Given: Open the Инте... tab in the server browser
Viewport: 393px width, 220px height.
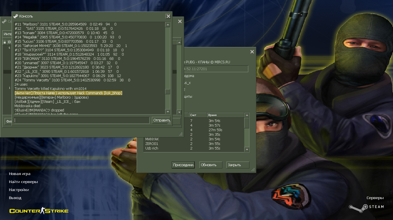Looking at the screenshot, I should coord(7,34).
